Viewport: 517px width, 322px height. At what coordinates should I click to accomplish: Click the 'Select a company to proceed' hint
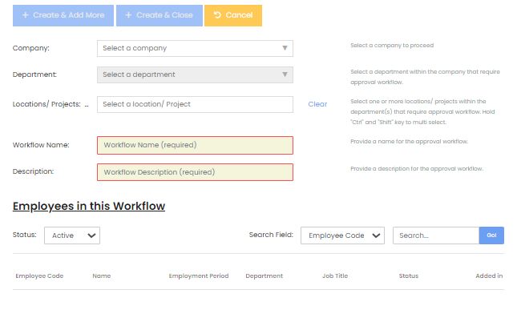[x=392, y=46]
